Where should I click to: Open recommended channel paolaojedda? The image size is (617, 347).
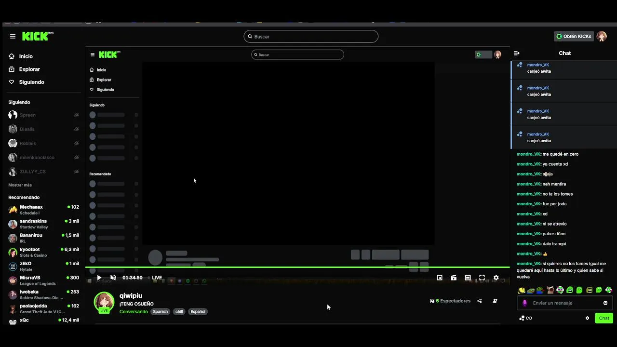coord(43,308)
